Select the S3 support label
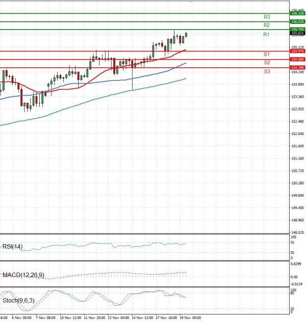This screenshot has height=322, width=306. pos(267,71)
